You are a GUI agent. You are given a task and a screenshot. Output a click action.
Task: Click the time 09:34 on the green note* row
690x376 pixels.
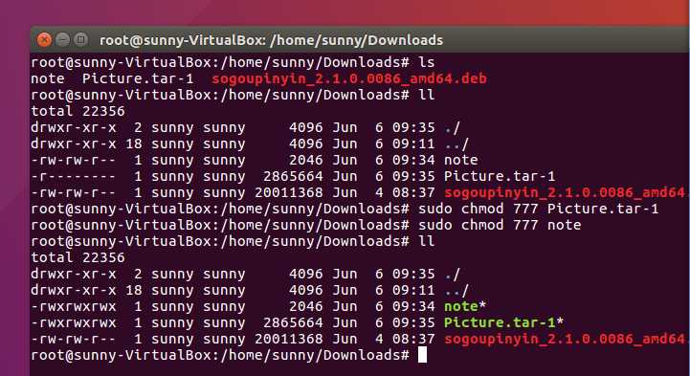tap(413, 306)
